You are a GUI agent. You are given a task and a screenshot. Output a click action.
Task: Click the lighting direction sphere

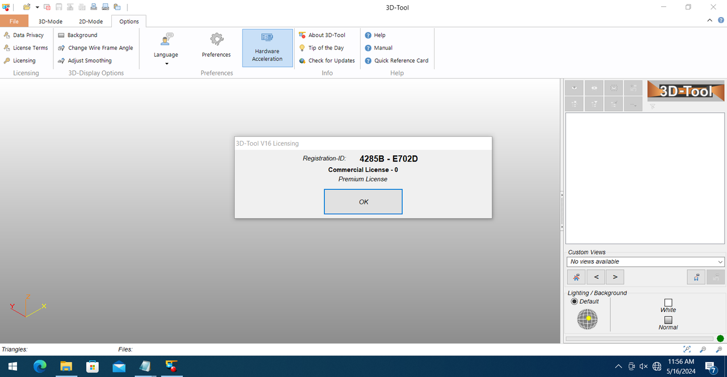click(588, 319)
